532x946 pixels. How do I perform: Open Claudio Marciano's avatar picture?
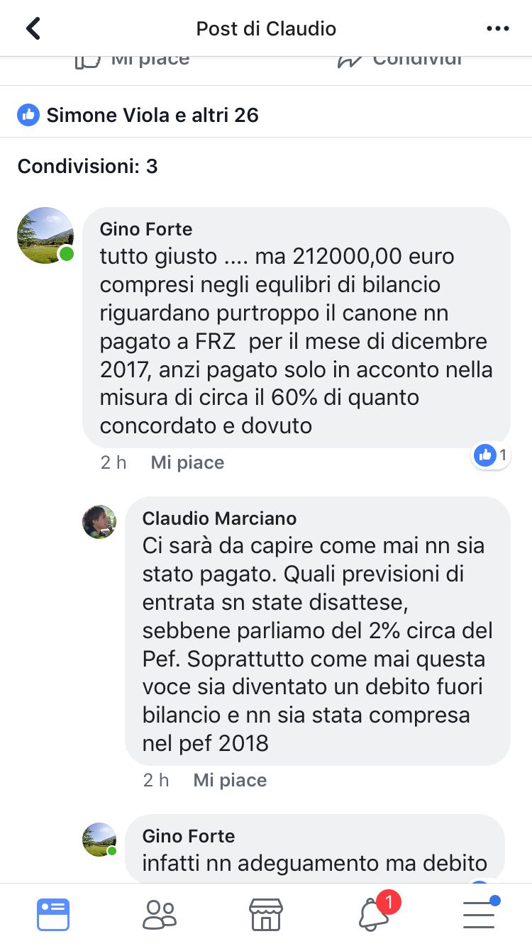99,522
